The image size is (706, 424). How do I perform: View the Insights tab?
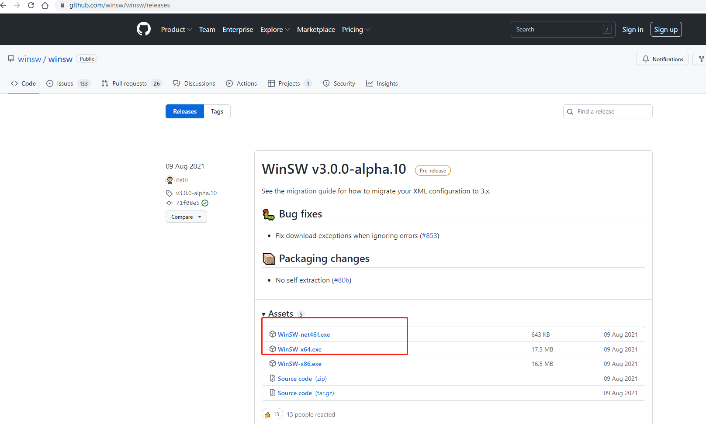[x=382, y=83]
